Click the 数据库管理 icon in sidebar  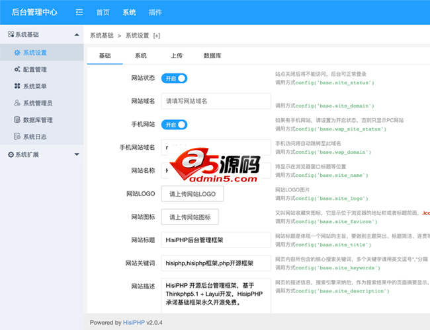(x=17, y=120)
